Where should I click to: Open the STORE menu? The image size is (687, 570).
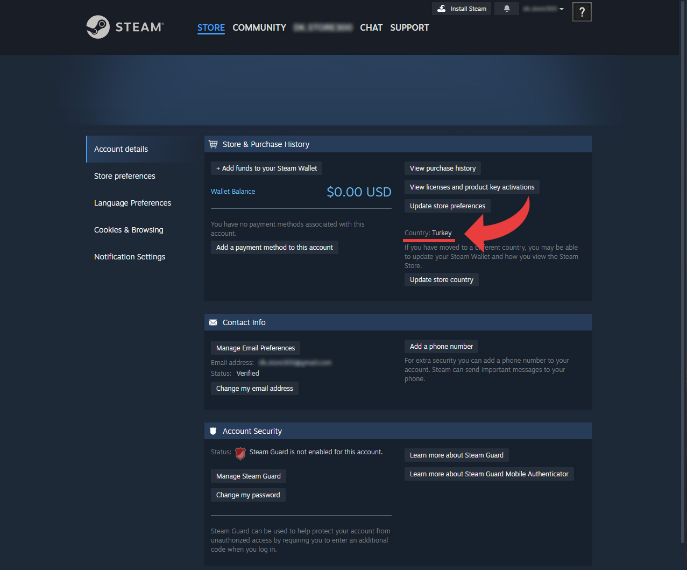pyautogui.click(x=211, y=27)
